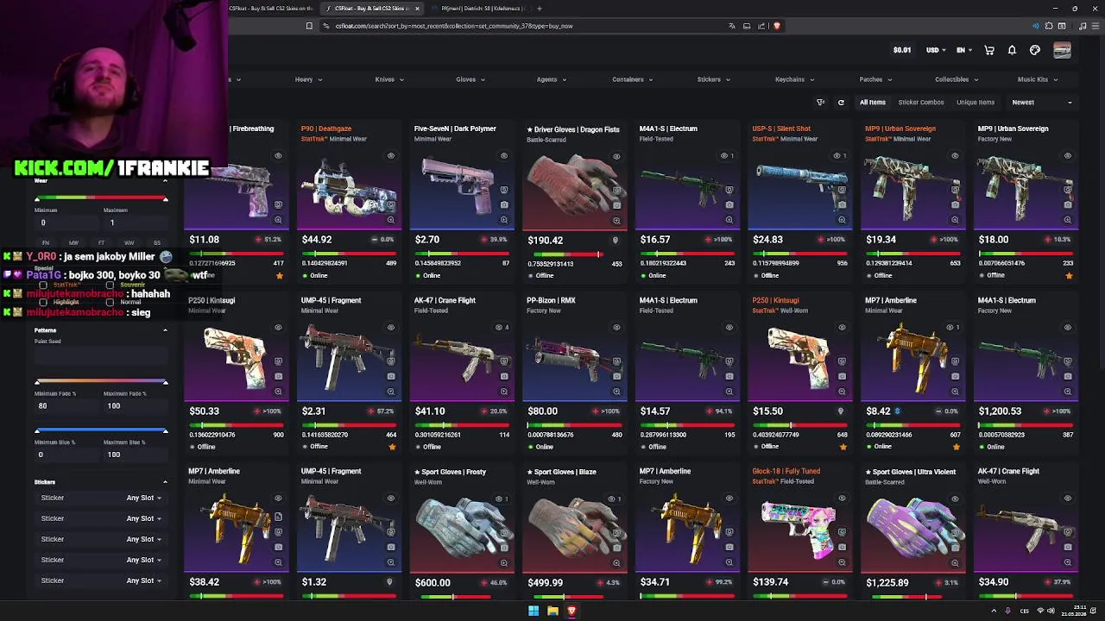Screen dimensions: 1105x621
Task: Open the theme palette icon
Action: point(1035,50)
